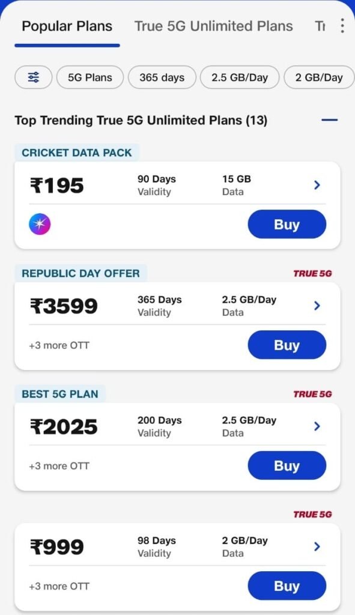Open details chevron for ₹999 plan
Image resolution: width=355 pixels, height=615 pixels.
[x=317, y=547]
